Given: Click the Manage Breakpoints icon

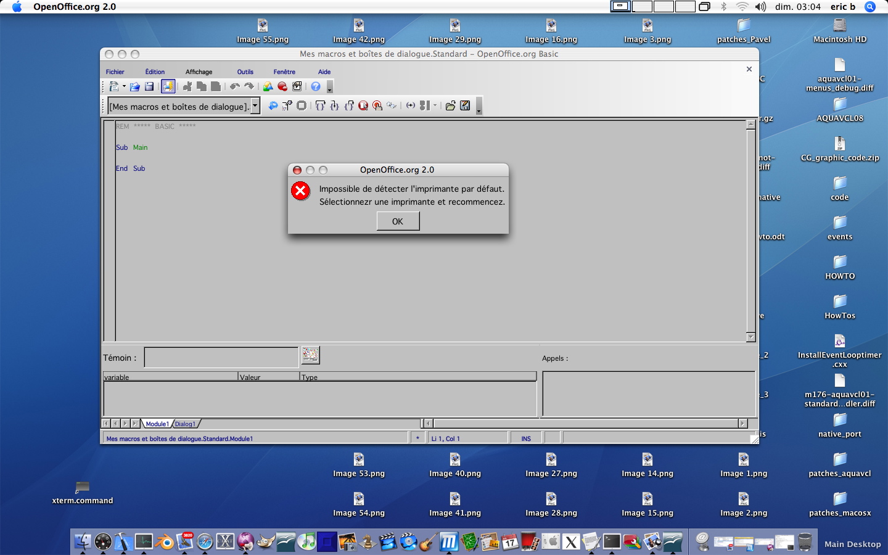Looking at the screenshot, I should coord(377,106).
